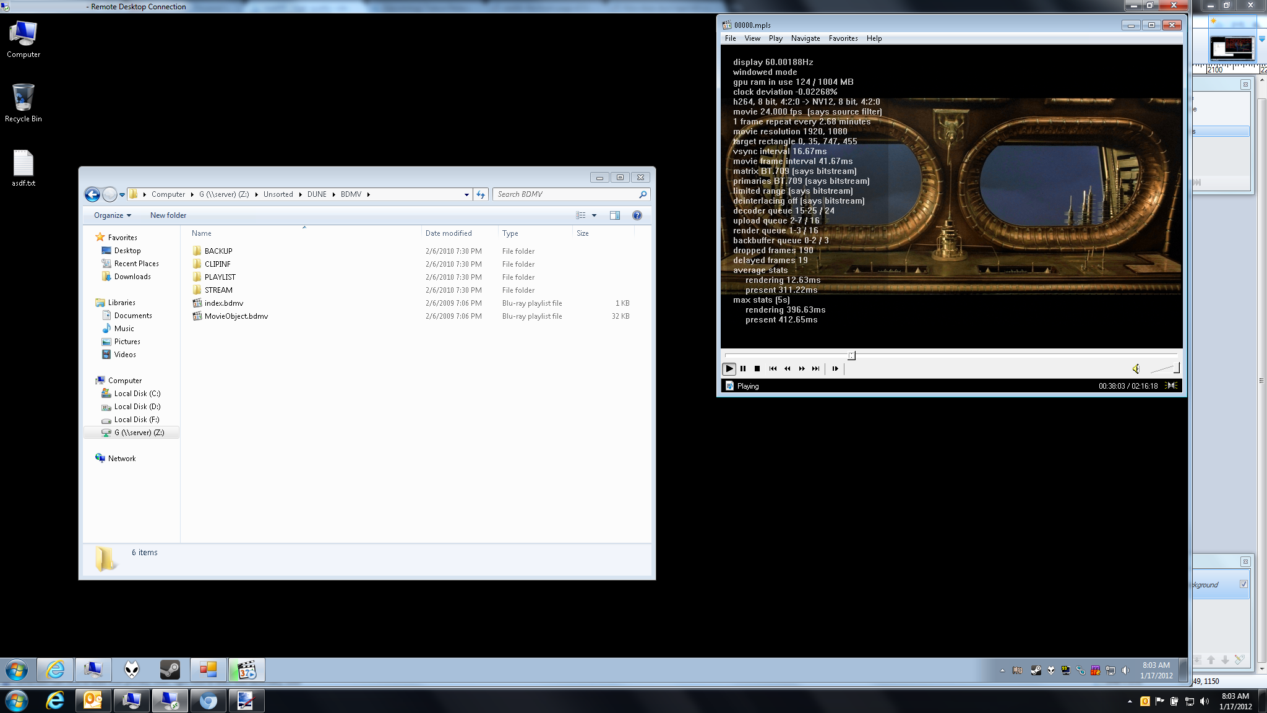Screen dimensions: 1267x713
Task: Click the video seek bar thumb
Action: point(851,355)
